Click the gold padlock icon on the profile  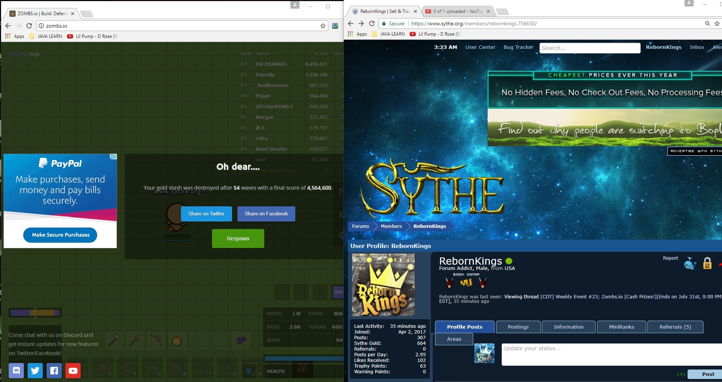[x=707, y=263]
